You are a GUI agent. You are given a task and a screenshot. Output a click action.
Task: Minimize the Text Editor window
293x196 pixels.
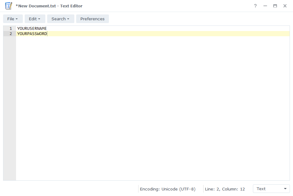click(x=265, y=6)
